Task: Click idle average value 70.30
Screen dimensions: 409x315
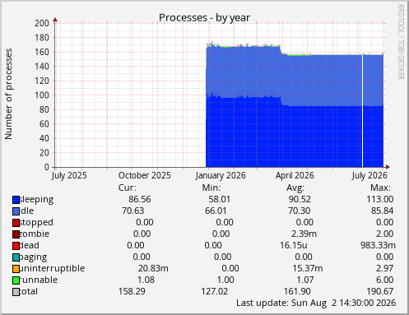Action: (x=300, y=211)
